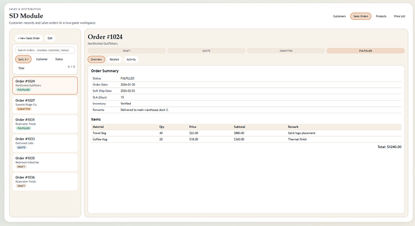Switch to the Sales Orders section
The image size is (415, 226).
[361, 16]
